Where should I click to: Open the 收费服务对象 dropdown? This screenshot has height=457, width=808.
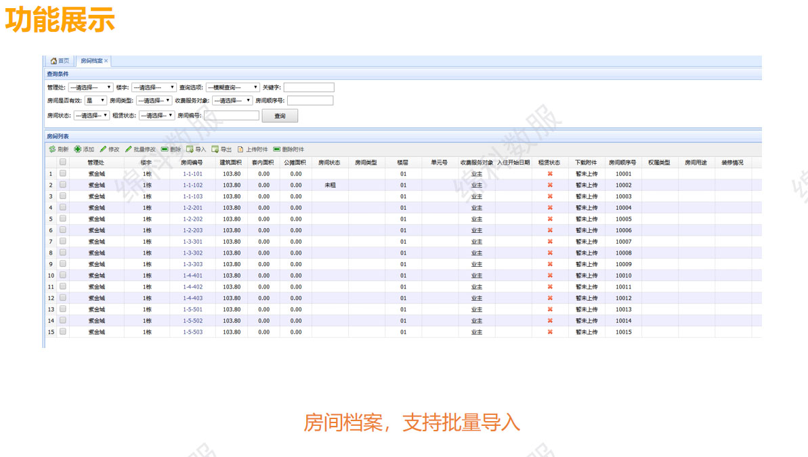pos(232,100)
